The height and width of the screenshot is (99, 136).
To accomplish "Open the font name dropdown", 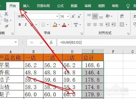I will coord(57,16).
